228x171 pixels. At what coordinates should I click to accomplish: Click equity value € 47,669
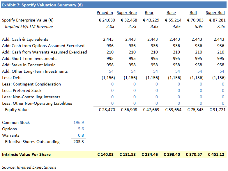pos(151,110)
